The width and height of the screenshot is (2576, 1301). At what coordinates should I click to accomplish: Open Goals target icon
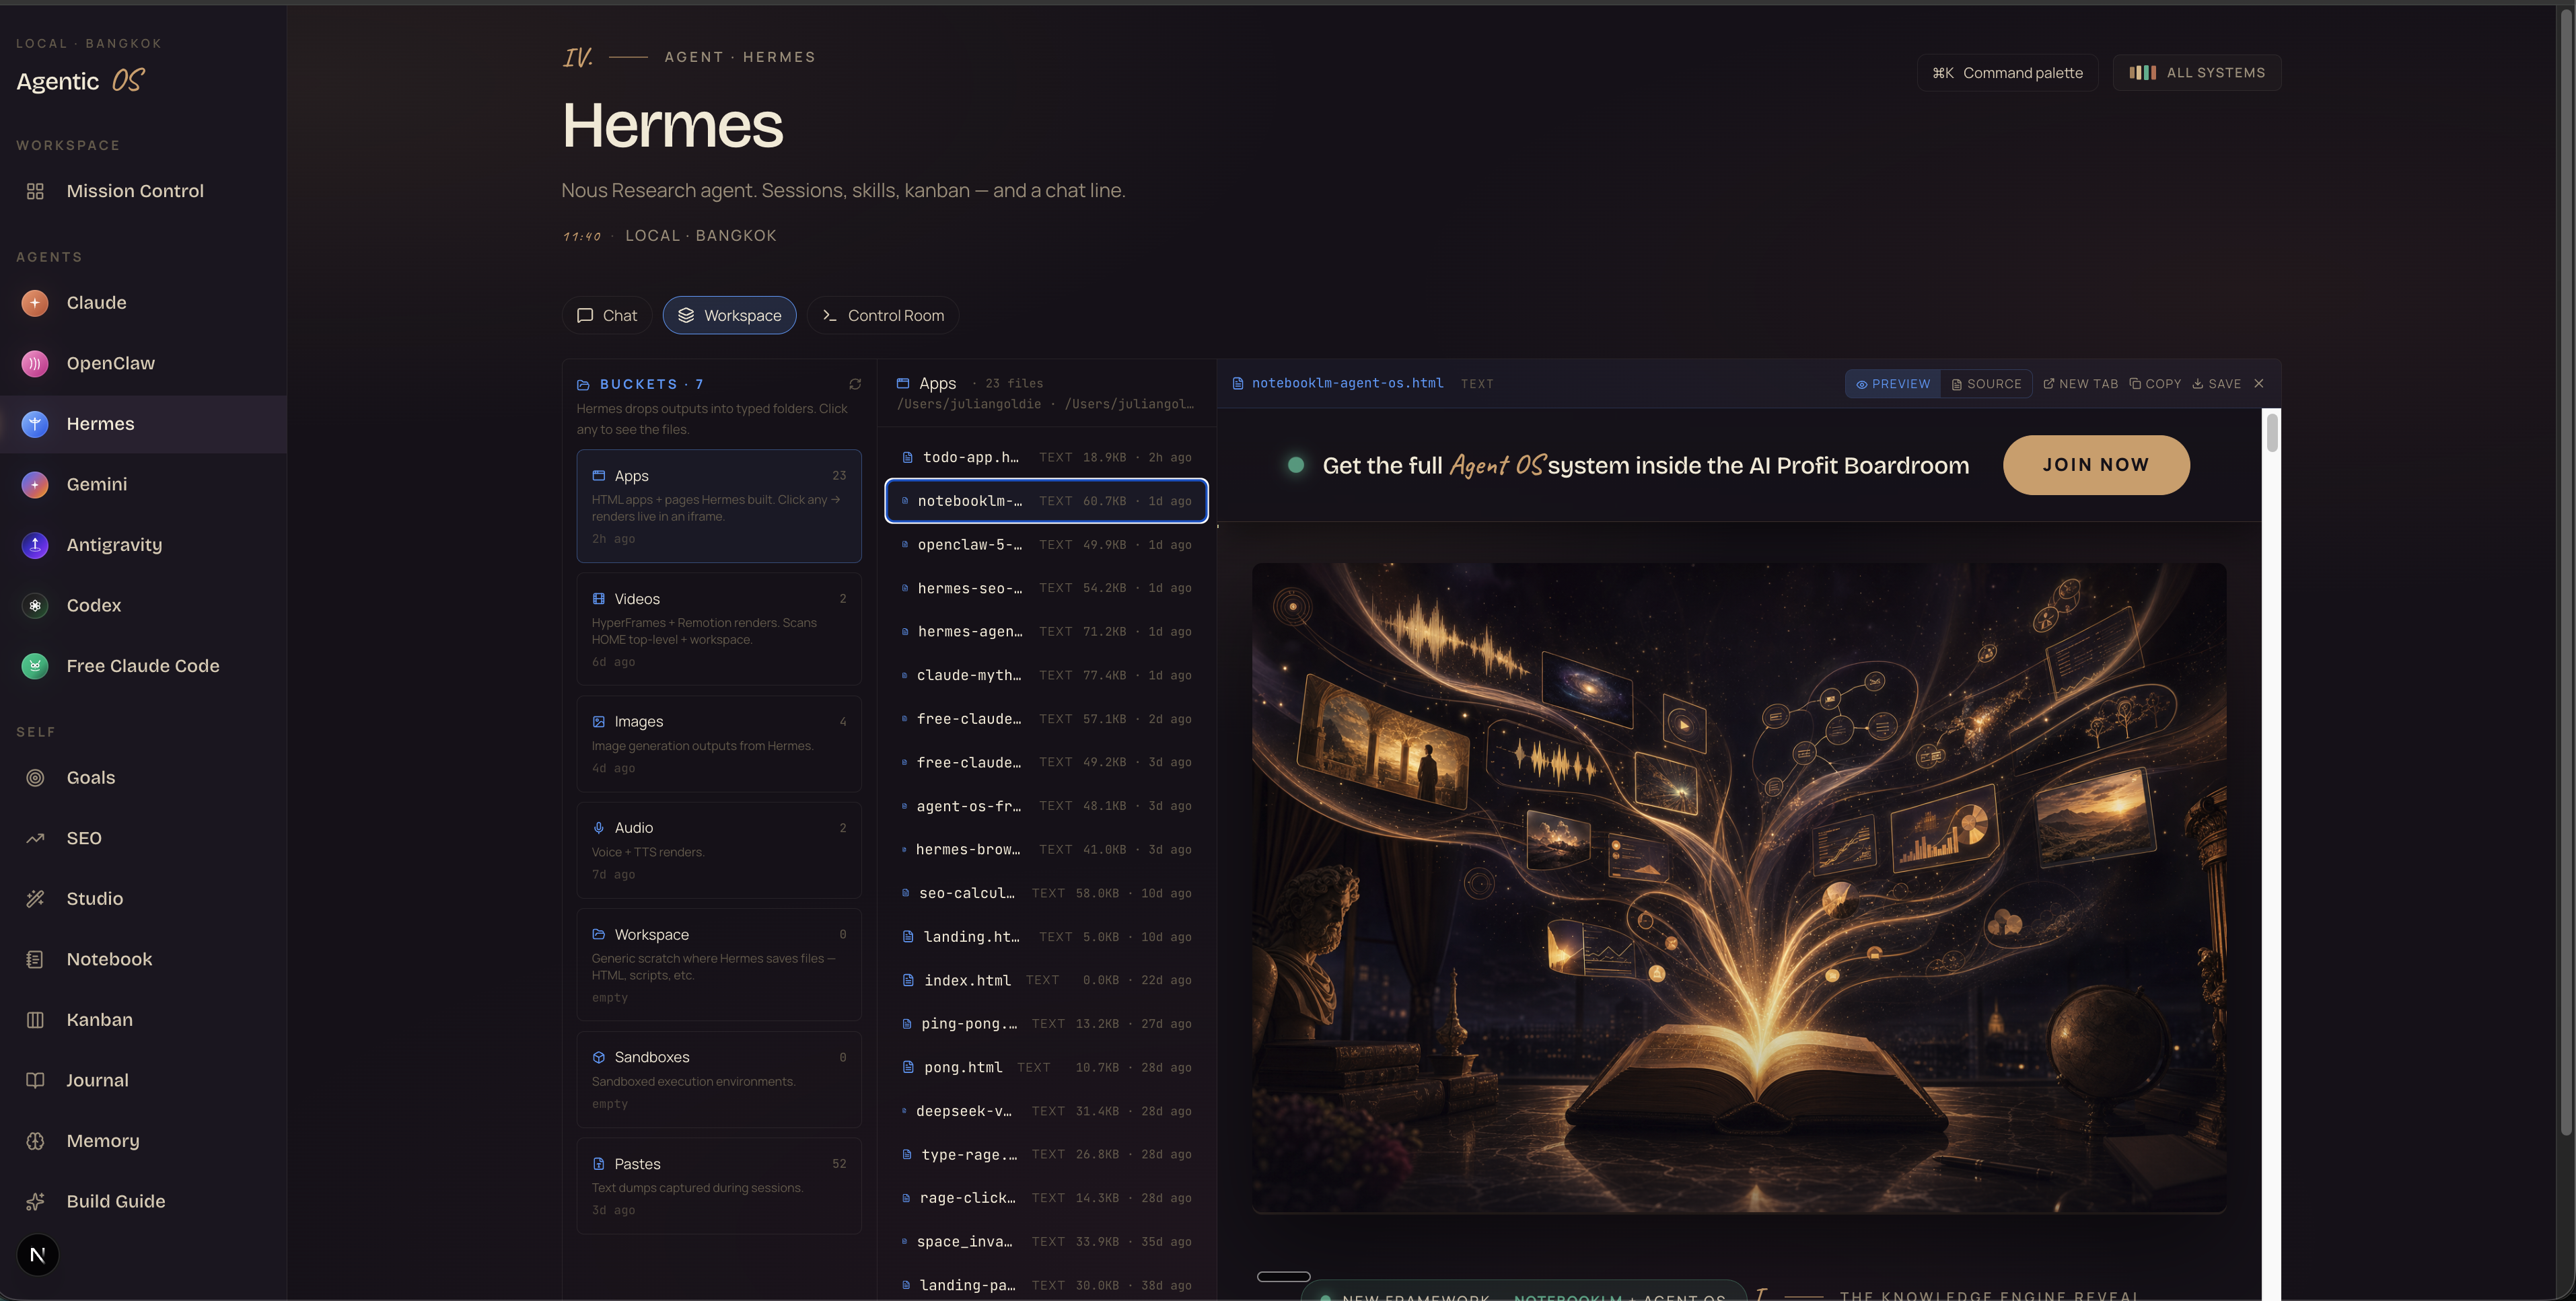pyautogui.click(x=35, y=778)
